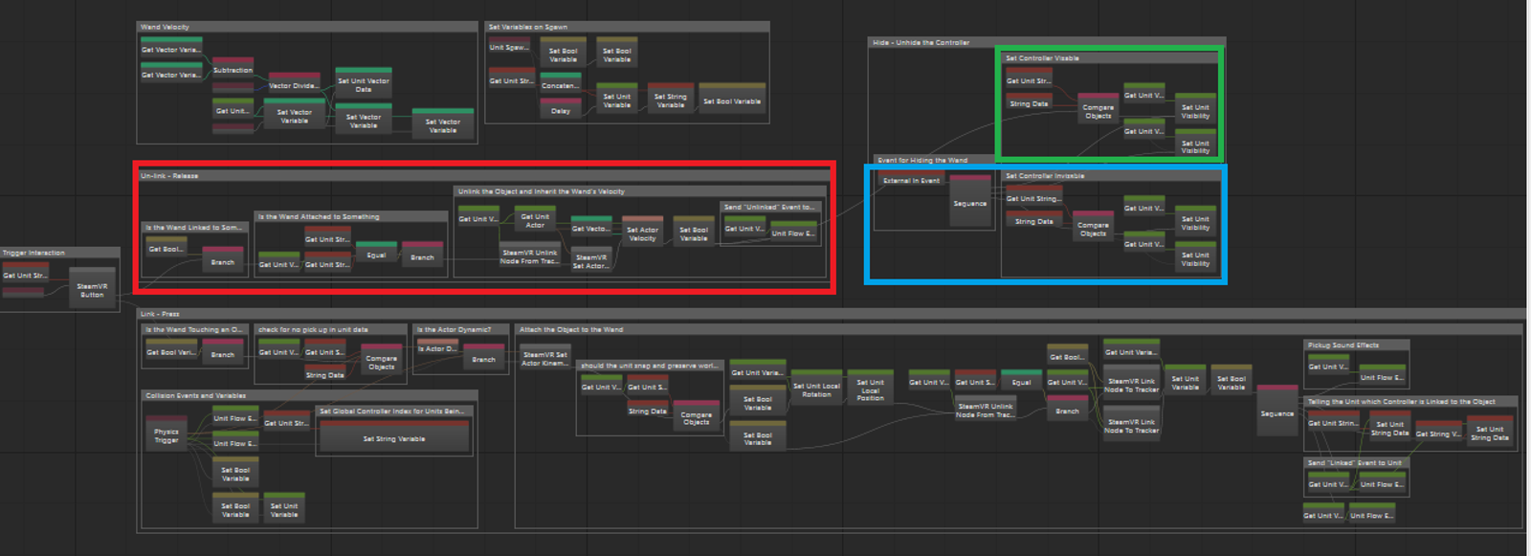Image resolution: width=1531 pixels, height=556 pixels.
Task: Select Branch in Is the Actor Dynamic group
Action: click(x=483, y=356)
